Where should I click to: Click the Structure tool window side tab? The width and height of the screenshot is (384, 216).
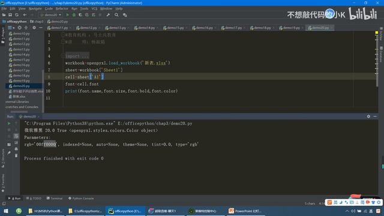tap(2, 158)
